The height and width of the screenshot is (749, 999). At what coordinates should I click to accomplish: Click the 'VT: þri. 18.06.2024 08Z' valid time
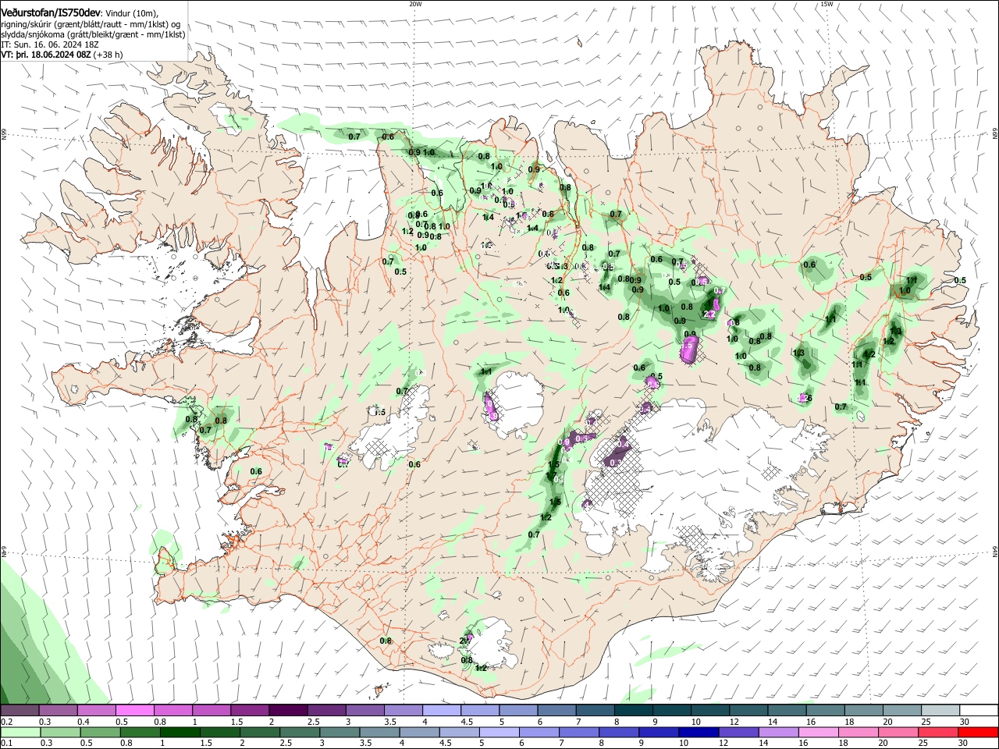coord(46,55)
